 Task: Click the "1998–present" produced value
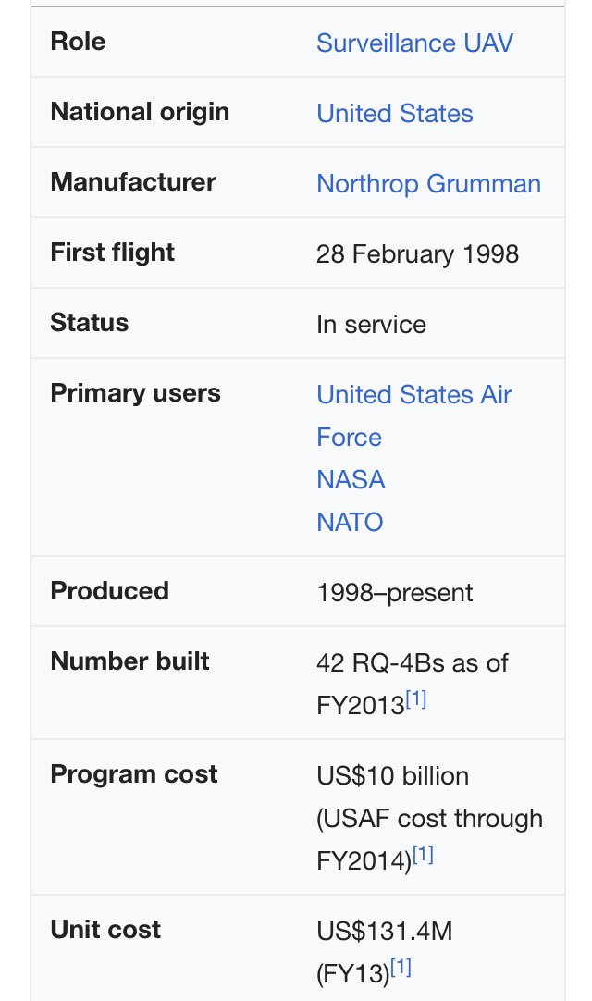[x=394, y=592]
